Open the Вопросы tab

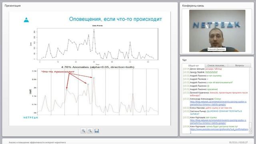pyautogui.click(x=240, y=66)
